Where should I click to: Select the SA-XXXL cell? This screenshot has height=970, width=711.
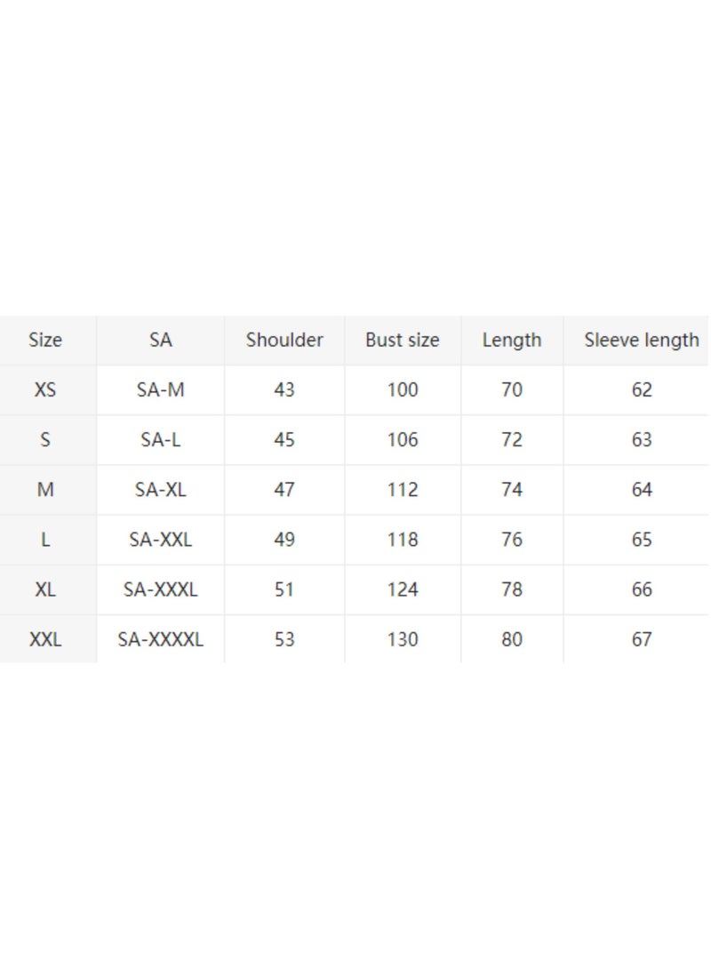[x=160, y=589]
